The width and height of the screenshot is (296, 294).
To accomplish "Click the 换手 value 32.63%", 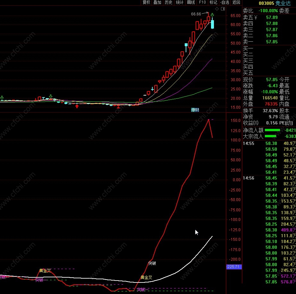I will [270, 111].
